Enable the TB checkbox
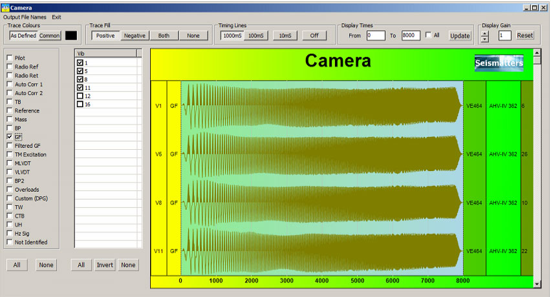 (10, 101)
